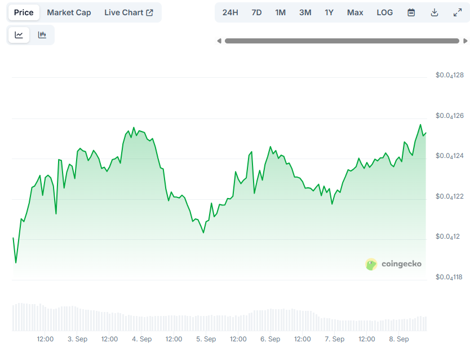The image size is (470, 347).
Task: Select the Max time range
Action: pyautogui.click(x=355, y=12)
